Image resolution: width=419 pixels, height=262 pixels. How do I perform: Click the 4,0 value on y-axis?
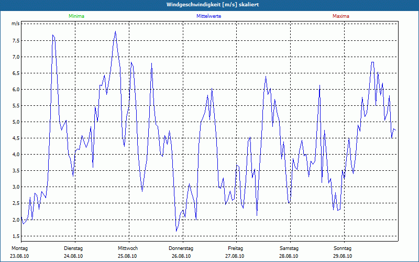(x=16, y=155)
